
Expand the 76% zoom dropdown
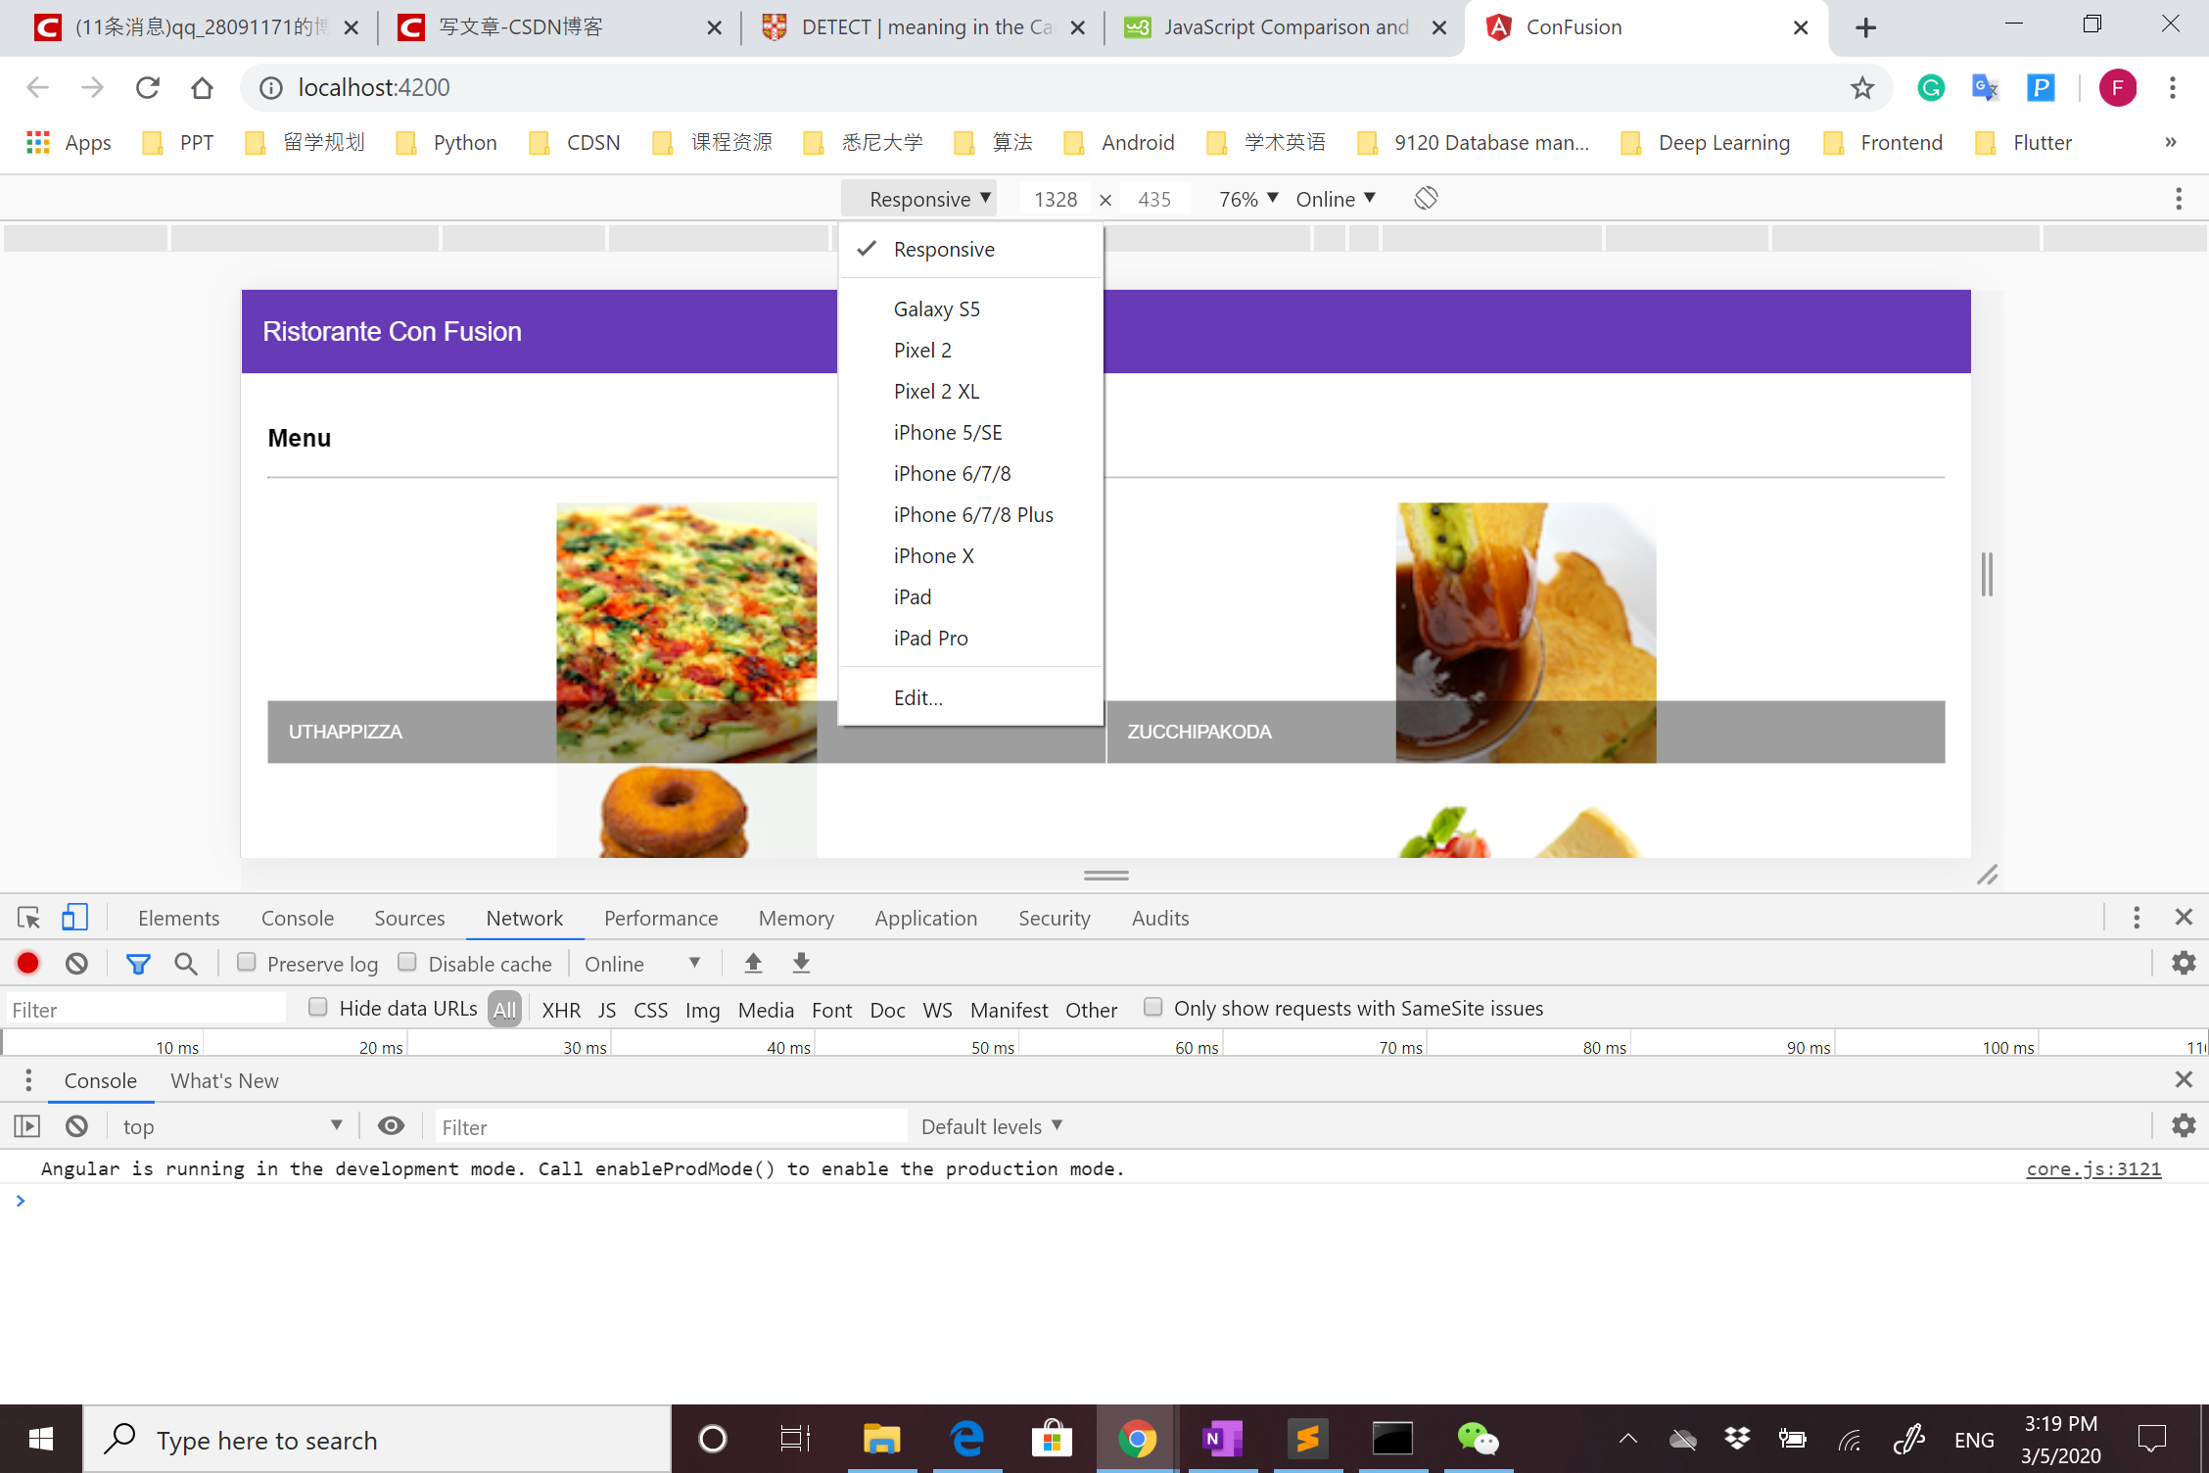1247,199
